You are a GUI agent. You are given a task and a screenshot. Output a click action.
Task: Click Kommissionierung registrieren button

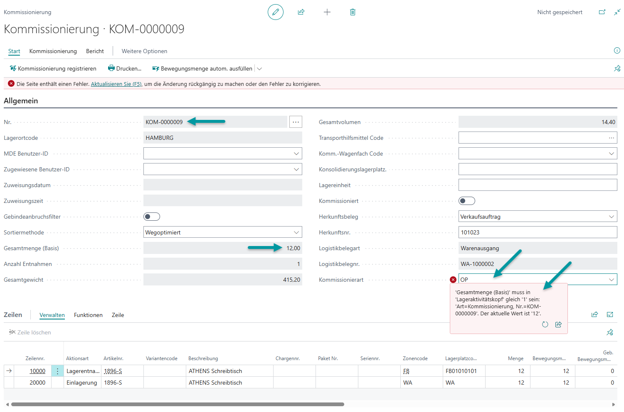(53, 68)
